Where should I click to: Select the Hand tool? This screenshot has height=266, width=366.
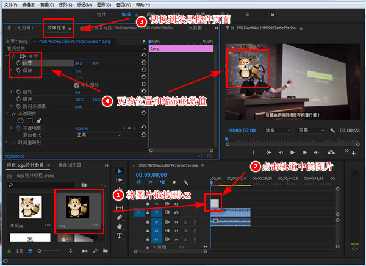coord(120,226)
